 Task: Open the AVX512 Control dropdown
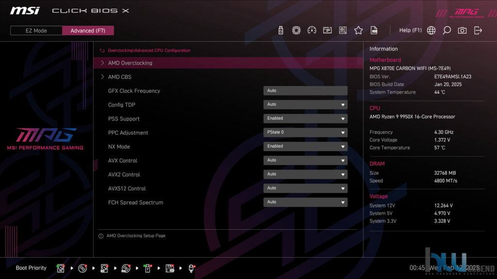point(305,188)
